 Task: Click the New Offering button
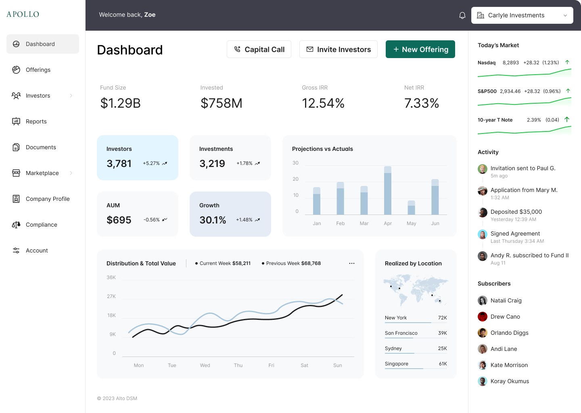coord(420,49)
